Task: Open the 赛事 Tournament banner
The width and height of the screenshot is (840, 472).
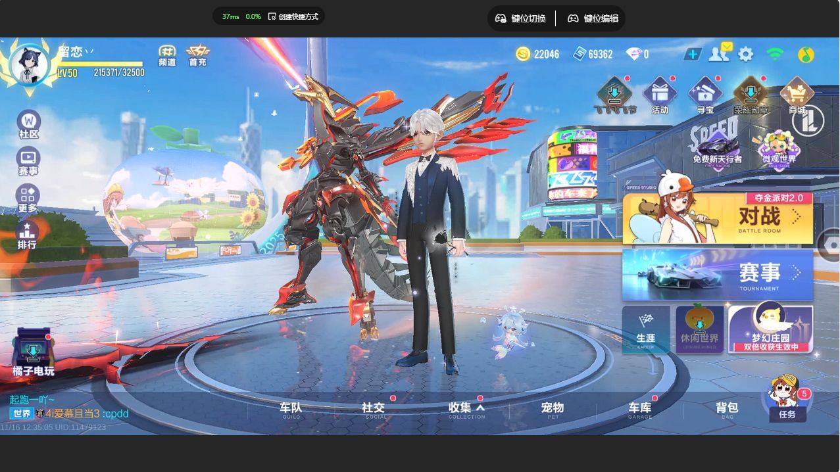Action: pyautogui.click(x=718, y=274)
